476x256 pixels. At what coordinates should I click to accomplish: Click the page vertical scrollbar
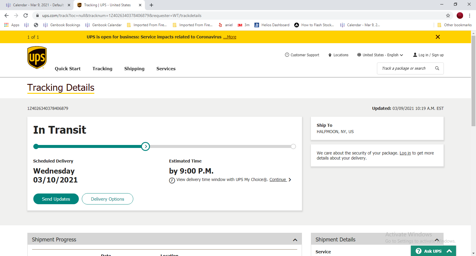pyautogui.click(x=473, y=81)
